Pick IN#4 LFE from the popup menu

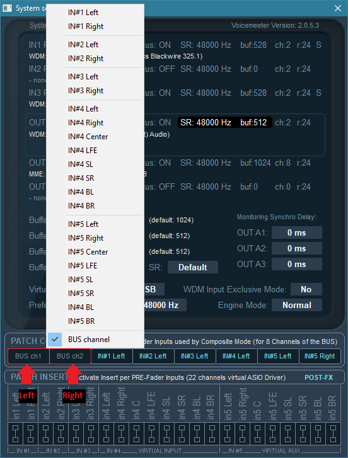click(x=95, y=150)
